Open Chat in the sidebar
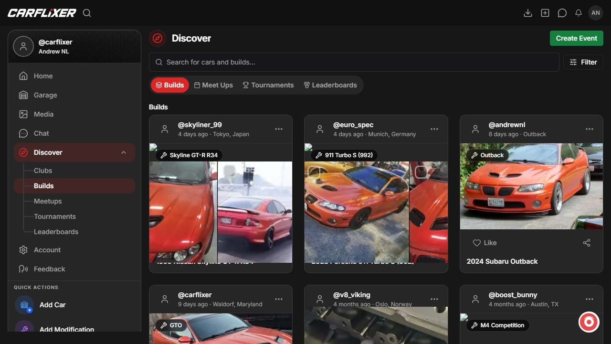Viewport: 611px width, 344px height. pos(74,133)
